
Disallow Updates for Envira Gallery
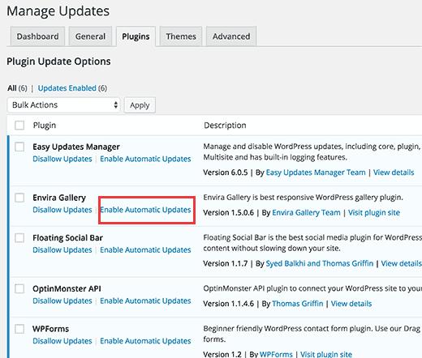pyautogui.click(x=62, y=210)
